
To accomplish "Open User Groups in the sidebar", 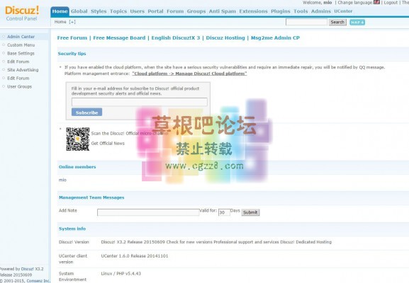I will 19,87.
